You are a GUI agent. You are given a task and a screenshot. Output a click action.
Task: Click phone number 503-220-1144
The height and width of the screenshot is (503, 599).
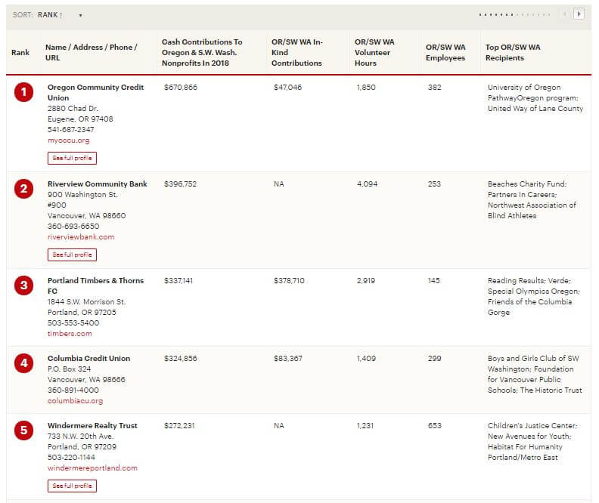pos(71,457)
